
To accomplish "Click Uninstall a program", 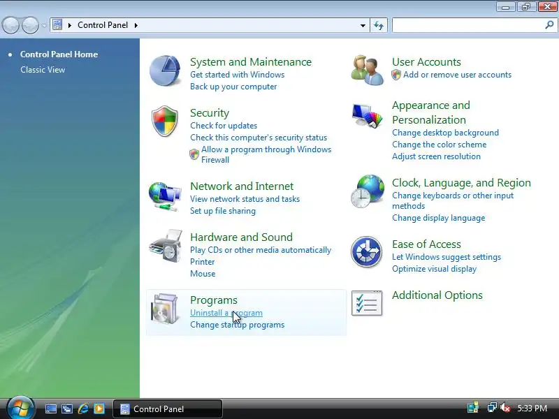I will [226, 313].
